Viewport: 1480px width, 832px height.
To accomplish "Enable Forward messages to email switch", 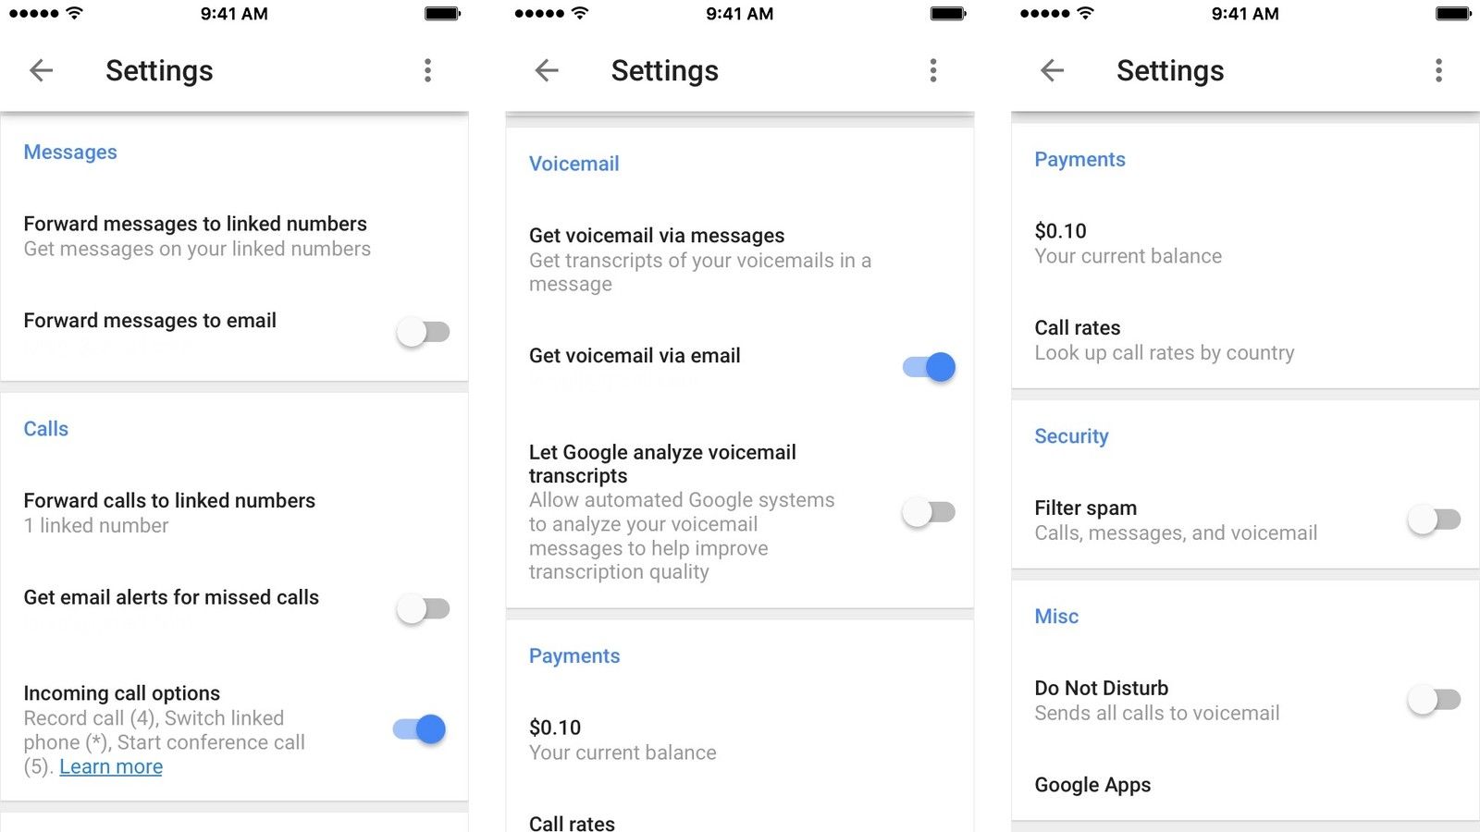I will 424,332.
